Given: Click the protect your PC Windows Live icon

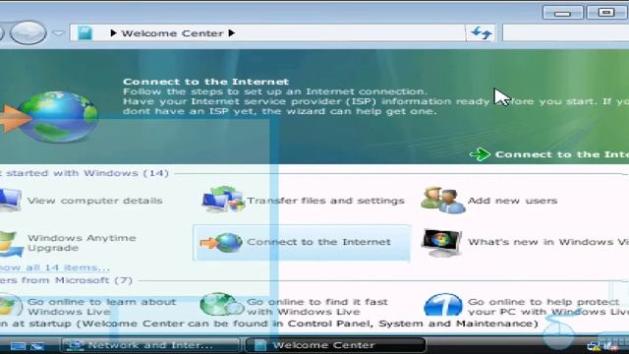Looking at the screenshot, I should pos(443,305).
